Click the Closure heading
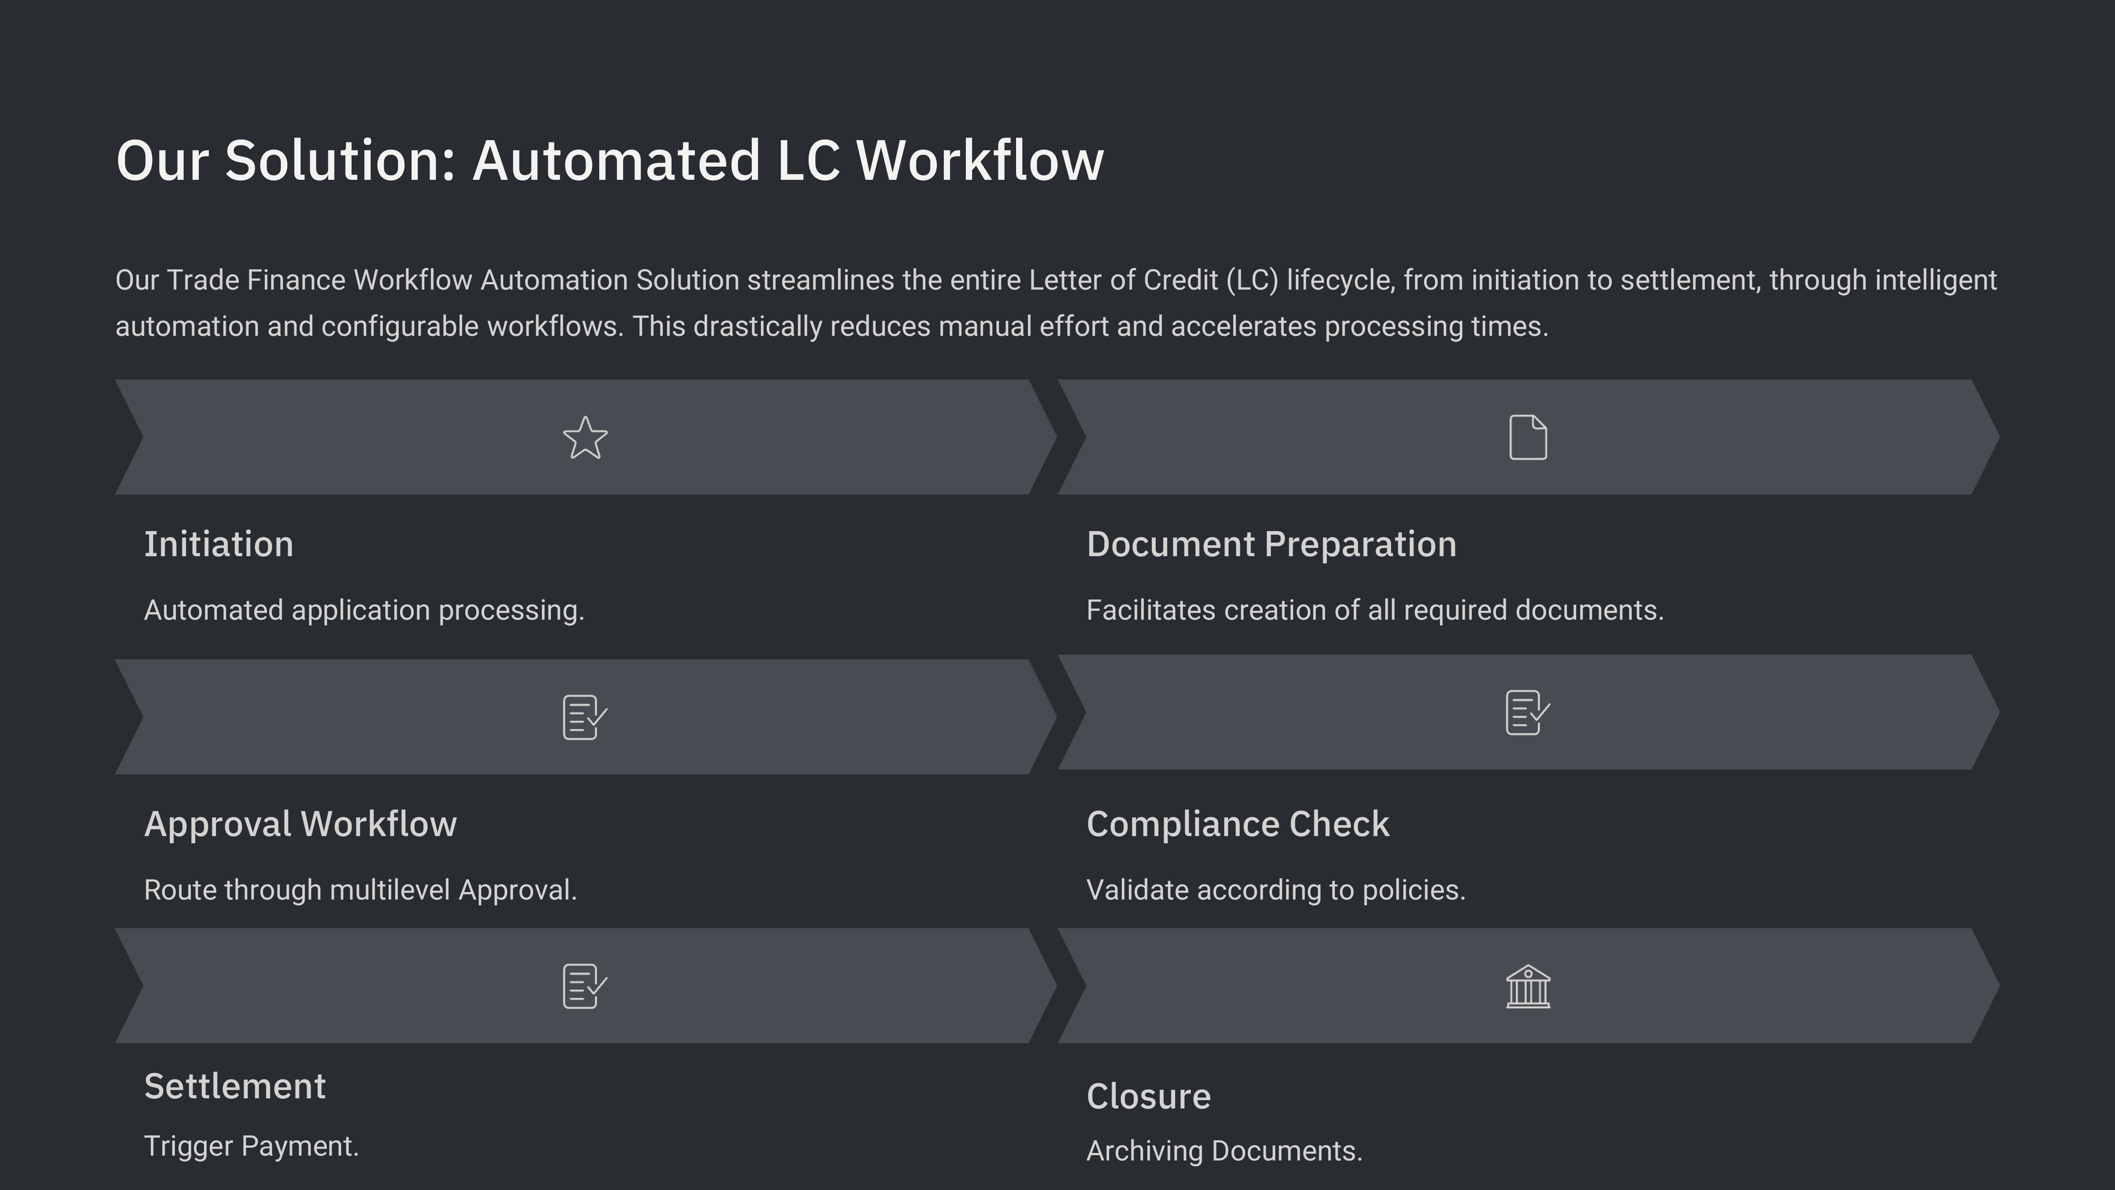The image size is (2115, 1190). [1148, 1097]
